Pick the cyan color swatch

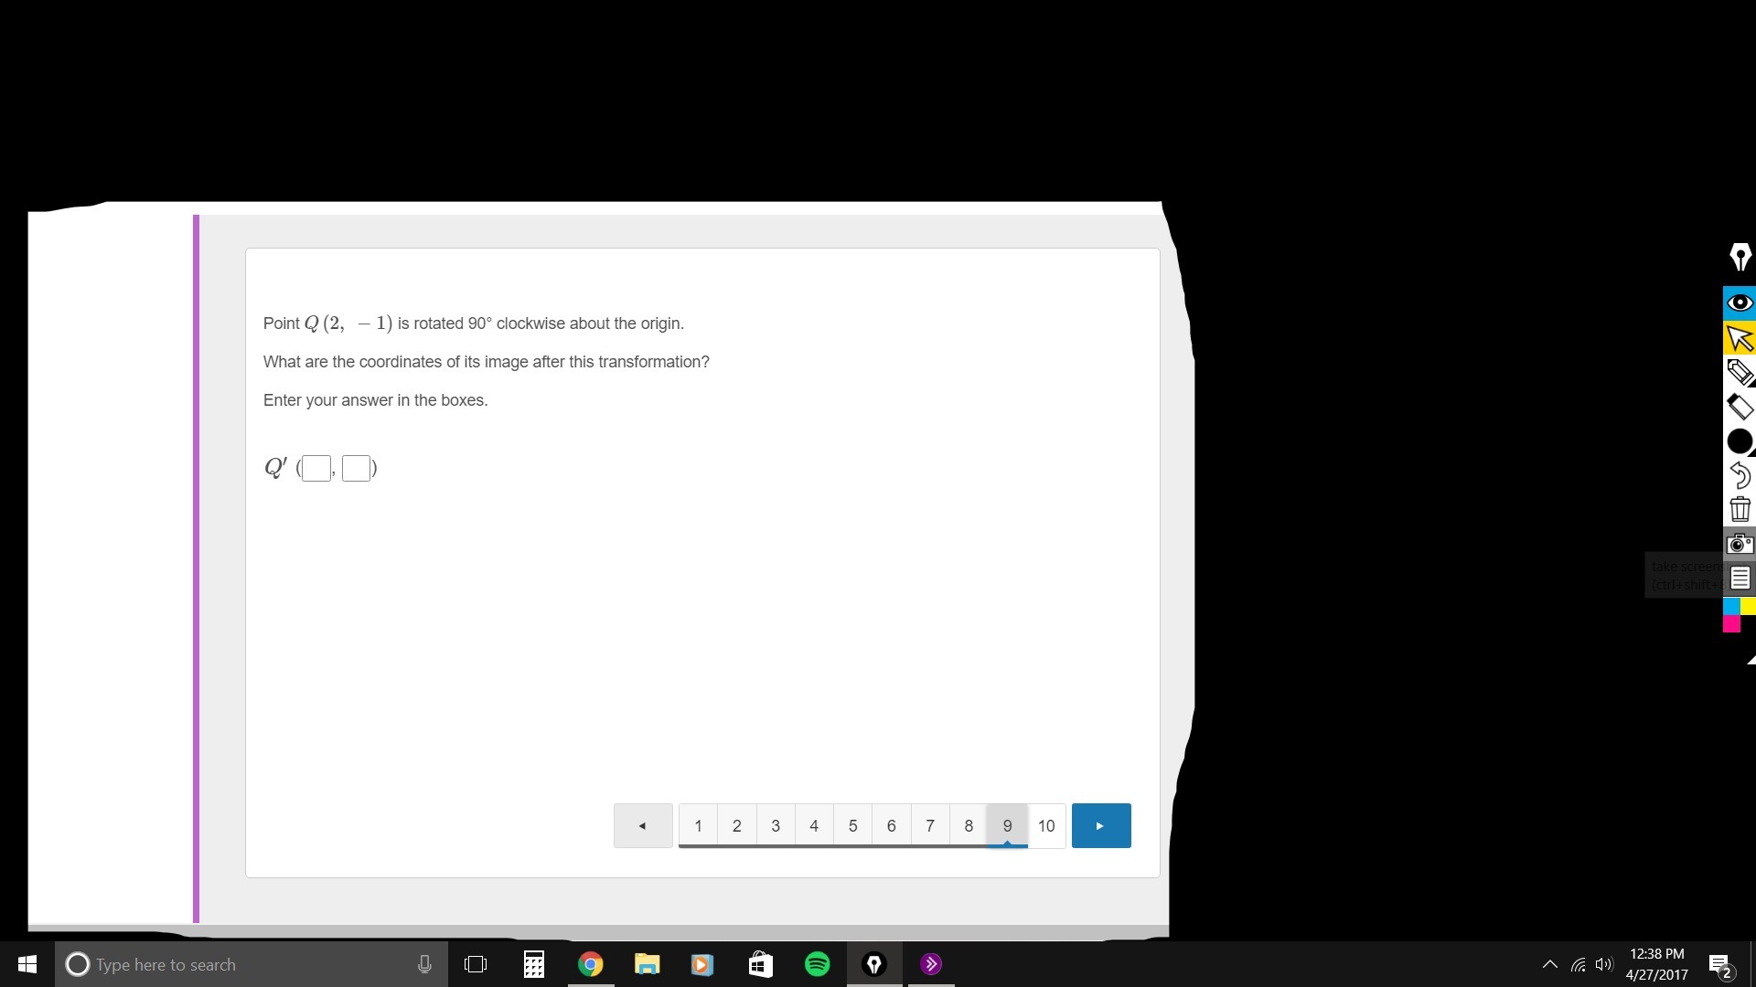(x=1731, y=607)
